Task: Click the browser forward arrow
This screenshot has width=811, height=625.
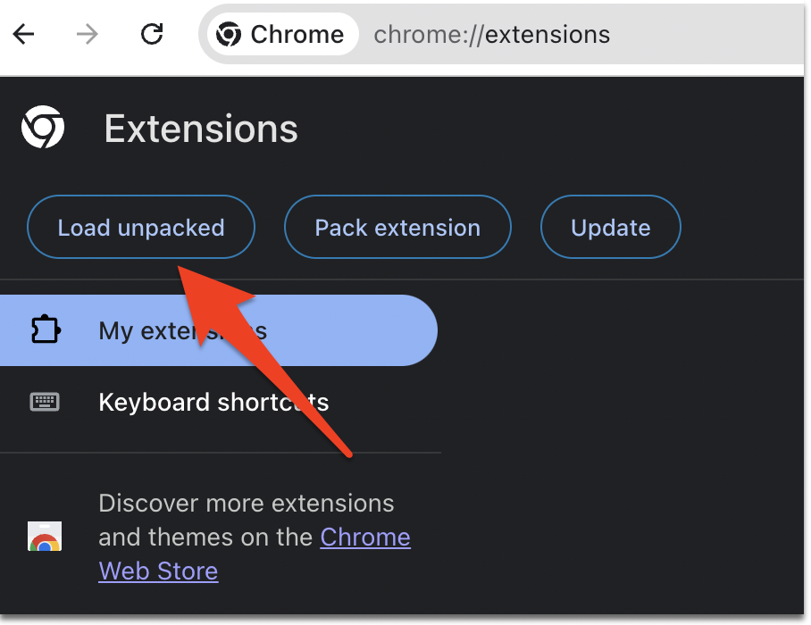Action: click(87, 35)
